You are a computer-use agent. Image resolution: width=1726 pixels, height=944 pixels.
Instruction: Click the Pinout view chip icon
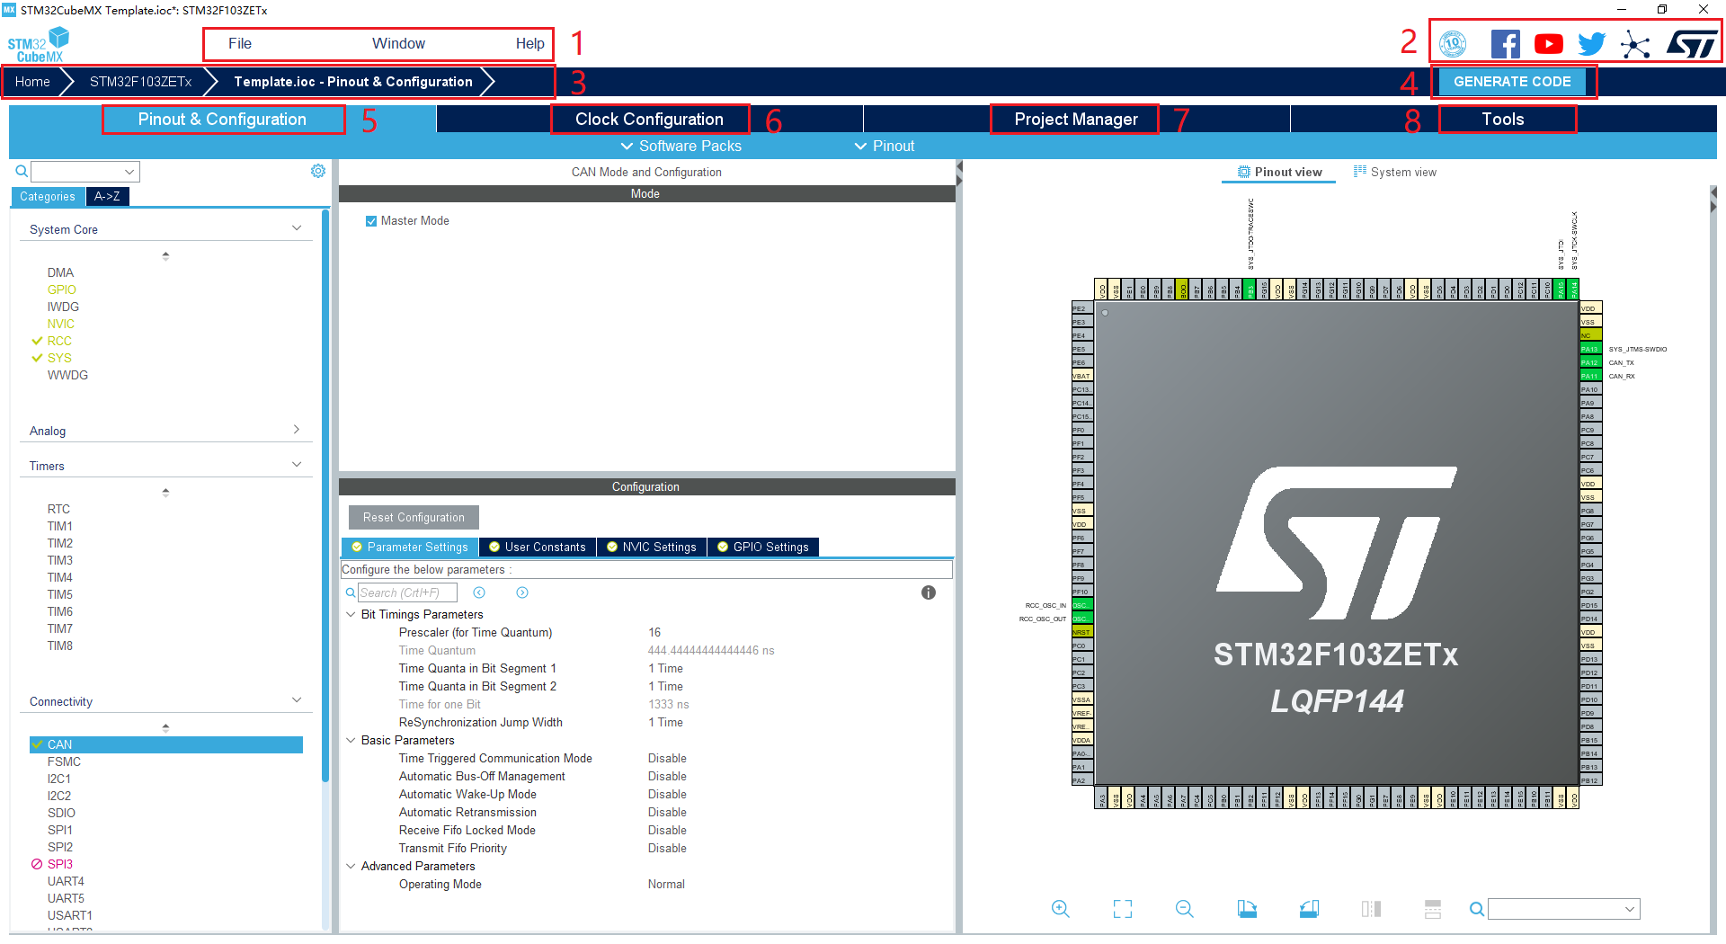click(1244, 172)
